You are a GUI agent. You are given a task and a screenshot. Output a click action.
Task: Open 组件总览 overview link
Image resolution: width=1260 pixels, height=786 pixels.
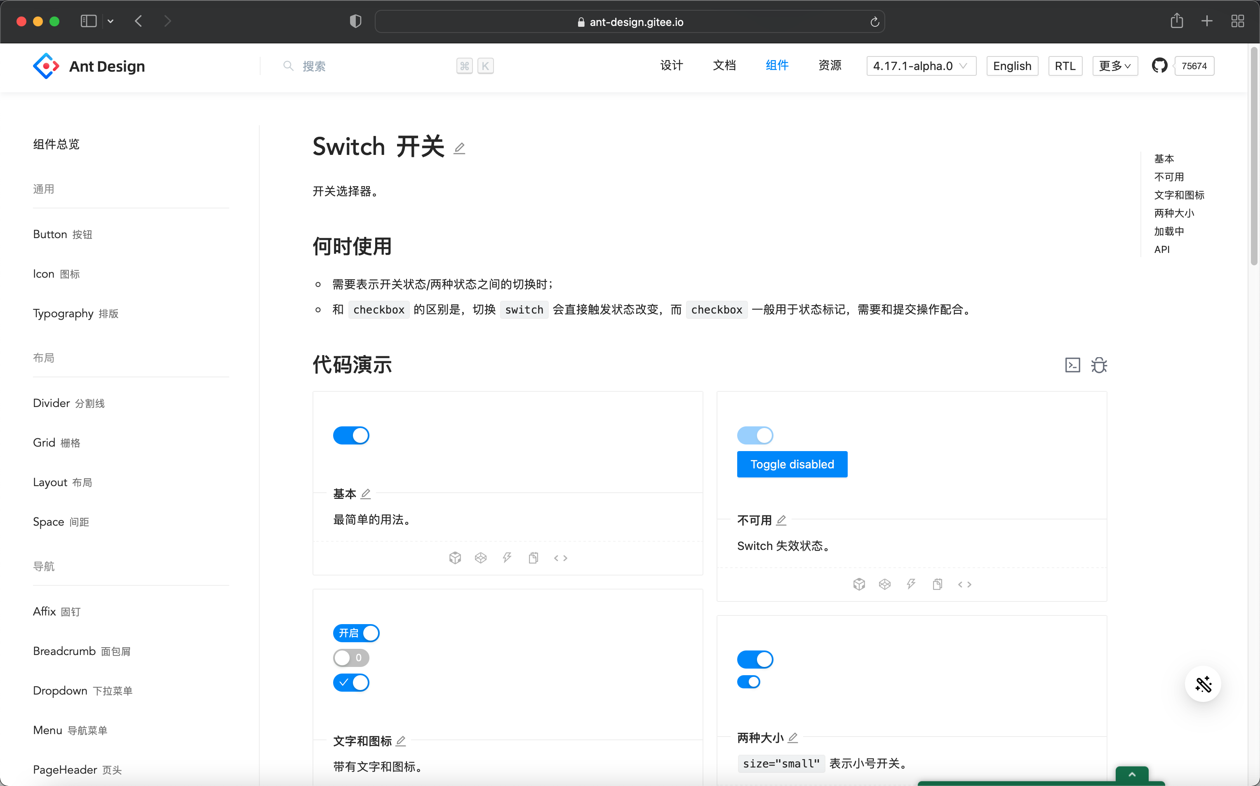tap(56, 144)
